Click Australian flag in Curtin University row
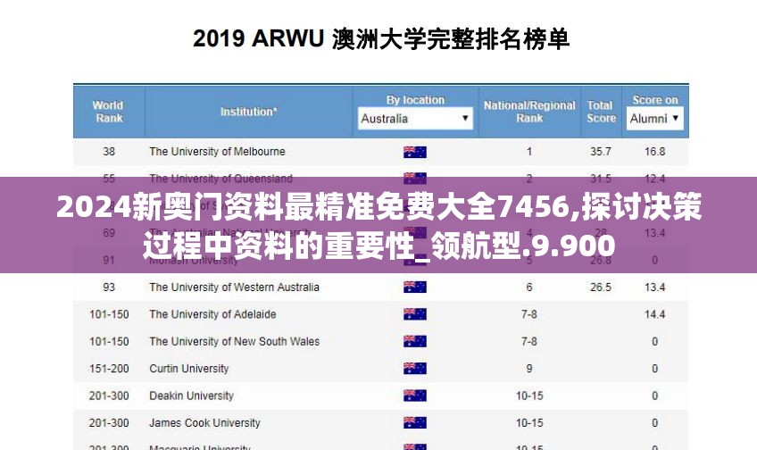This screenshot has height=450, width=757. (x=415, y=369)
